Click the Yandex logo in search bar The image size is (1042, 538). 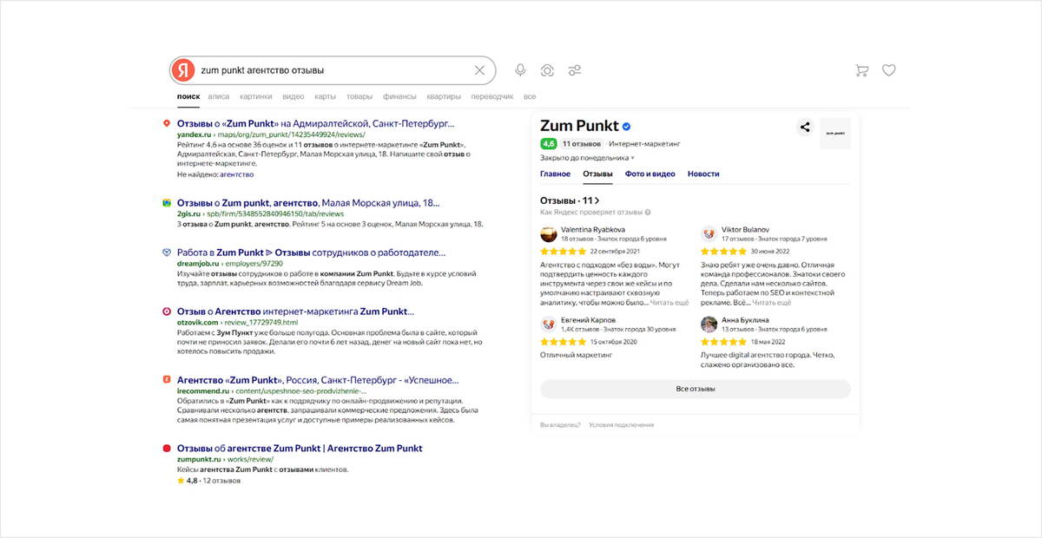pos(182,70)
